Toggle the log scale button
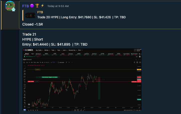This screenshot has width=181, height=114. coord(137,110)
